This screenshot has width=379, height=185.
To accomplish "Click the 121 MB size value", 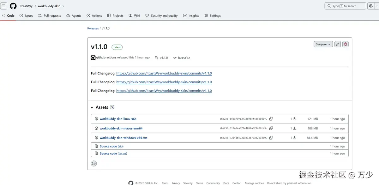I will coord(313,119).
